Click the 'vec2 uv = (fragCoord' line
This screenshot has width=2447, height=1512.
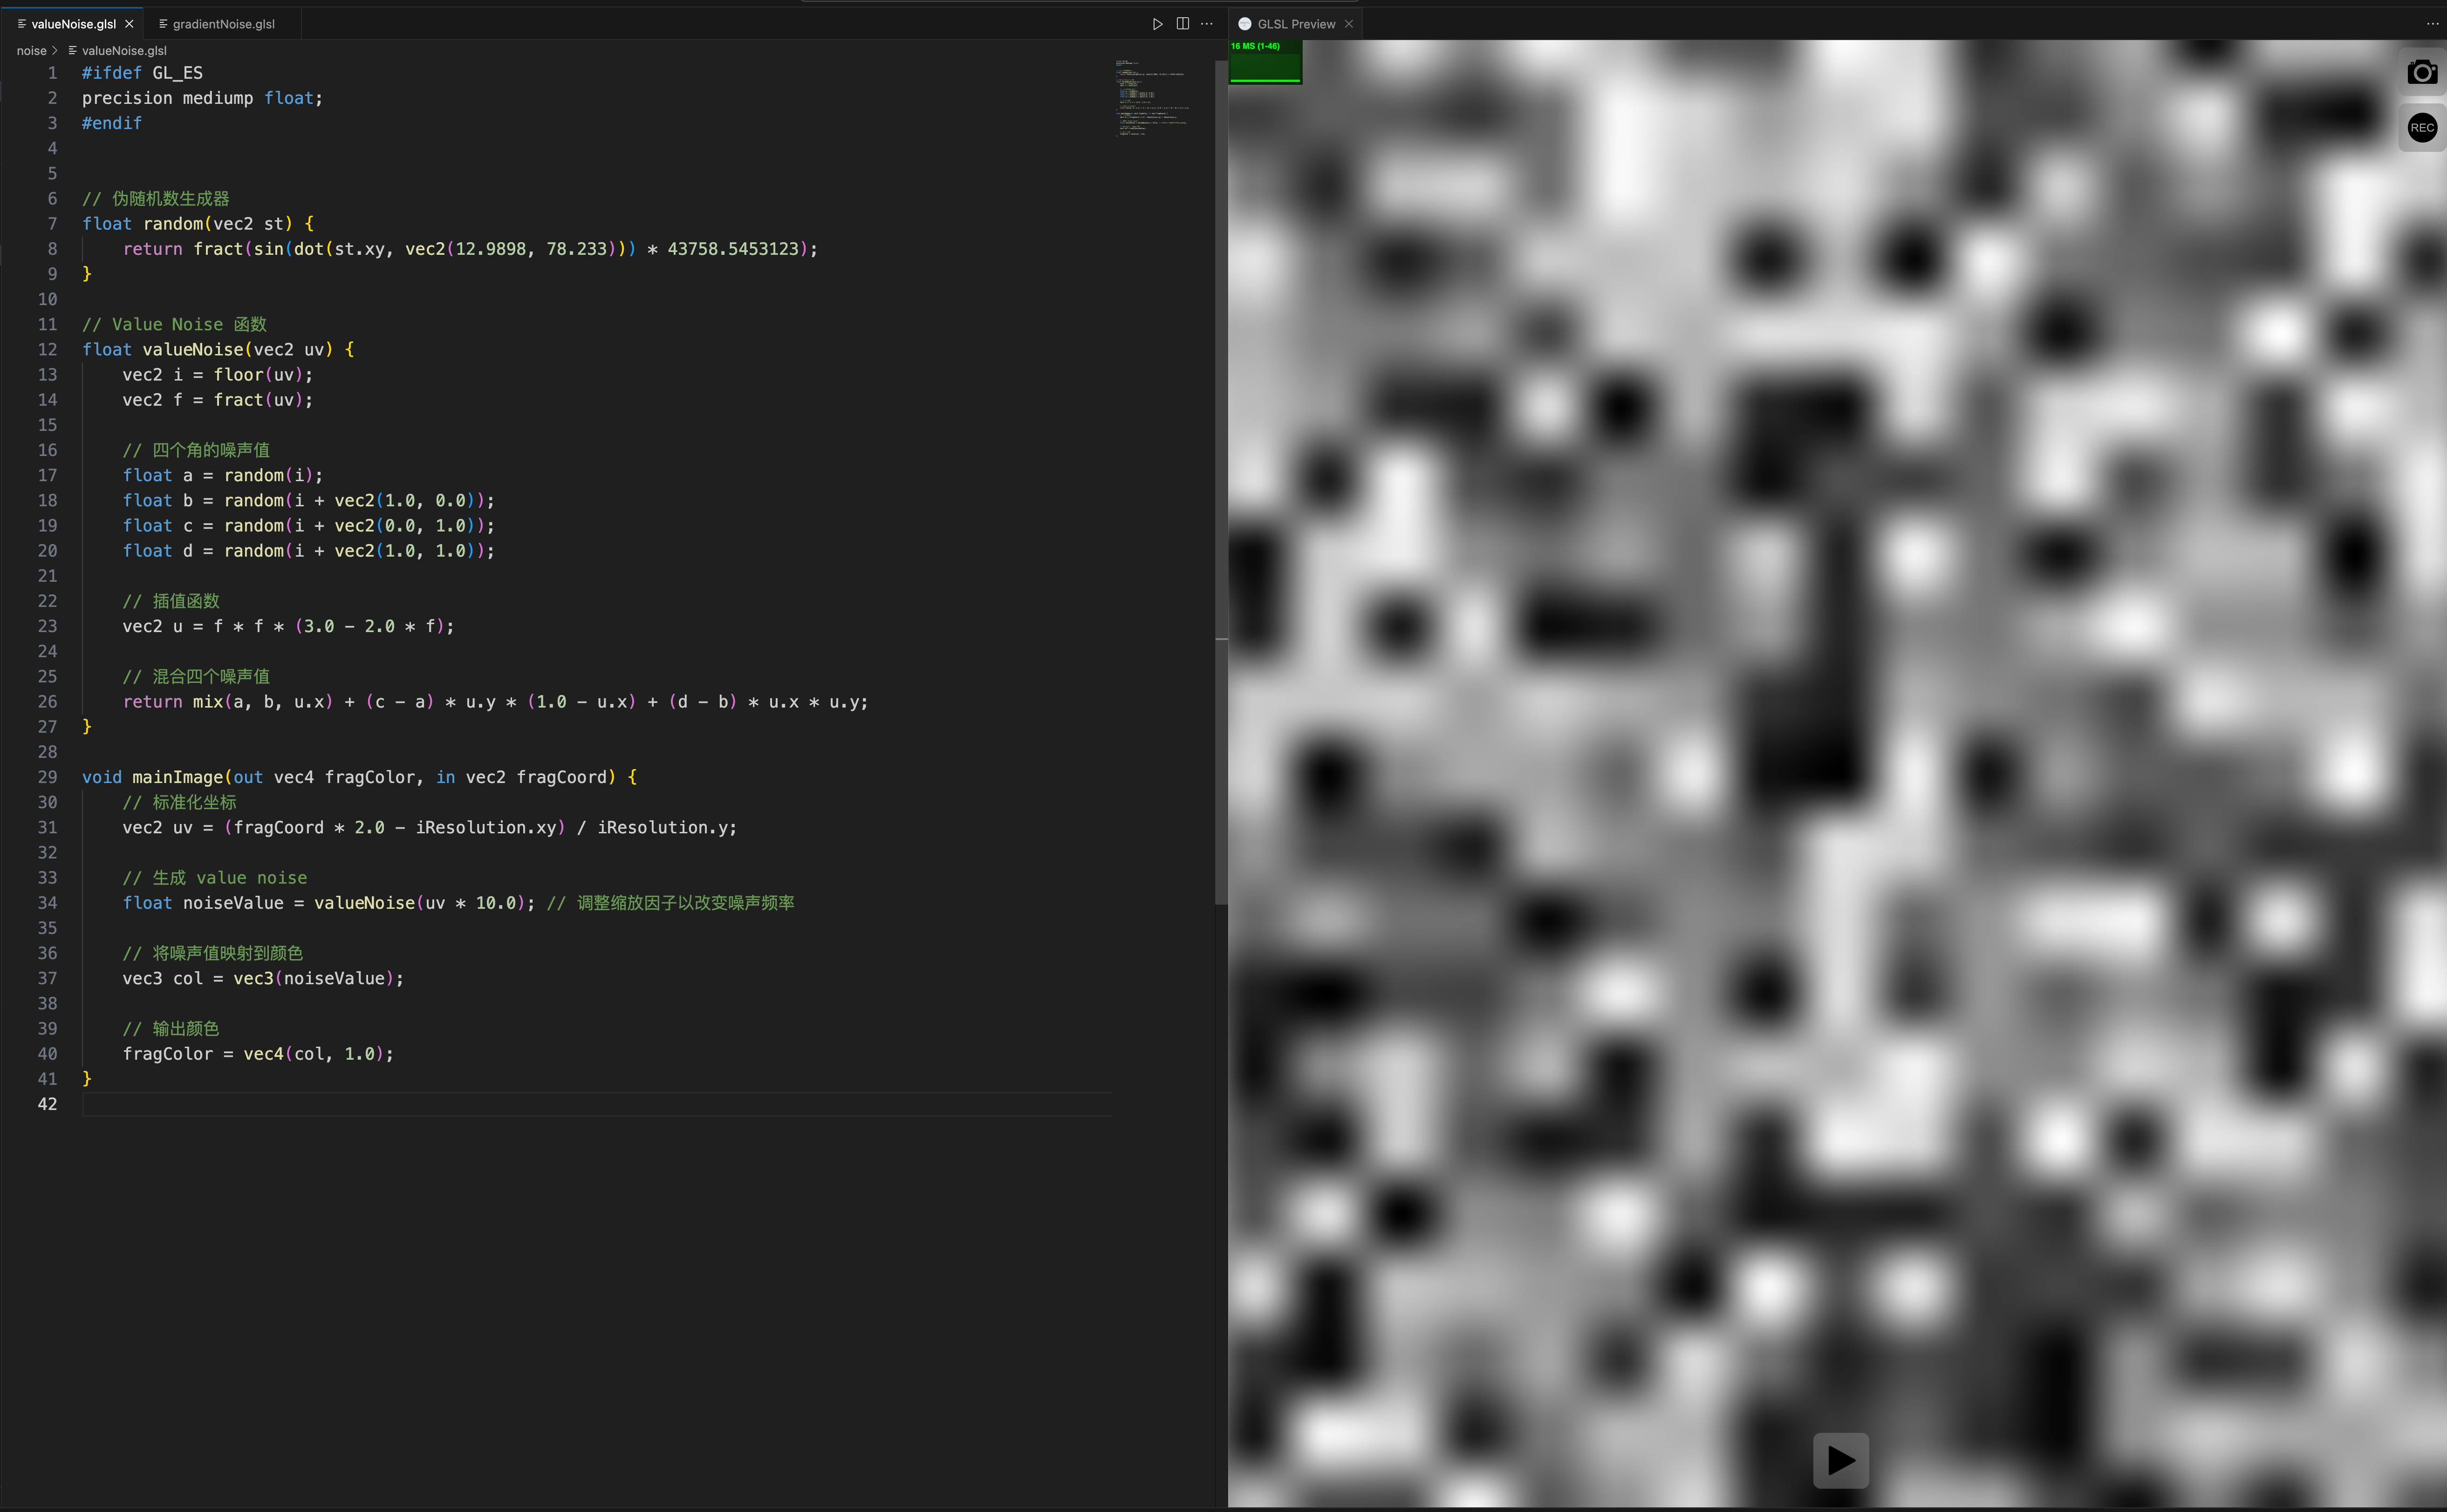(429, 828)
